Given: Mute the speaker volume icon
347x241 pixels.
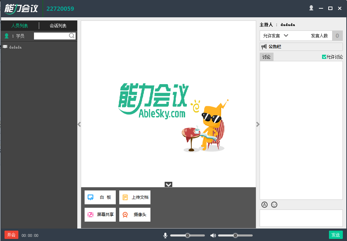Looking at the screenshot, I should pos(213,235).
